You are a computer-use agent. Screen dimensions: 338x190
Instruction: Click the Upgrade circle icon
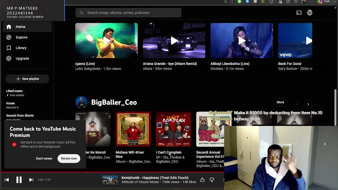pyautogui.click(x=9, y=58)
